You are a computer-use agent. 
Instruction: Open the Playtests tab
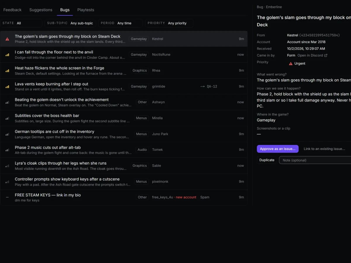[x=86, y=10]
